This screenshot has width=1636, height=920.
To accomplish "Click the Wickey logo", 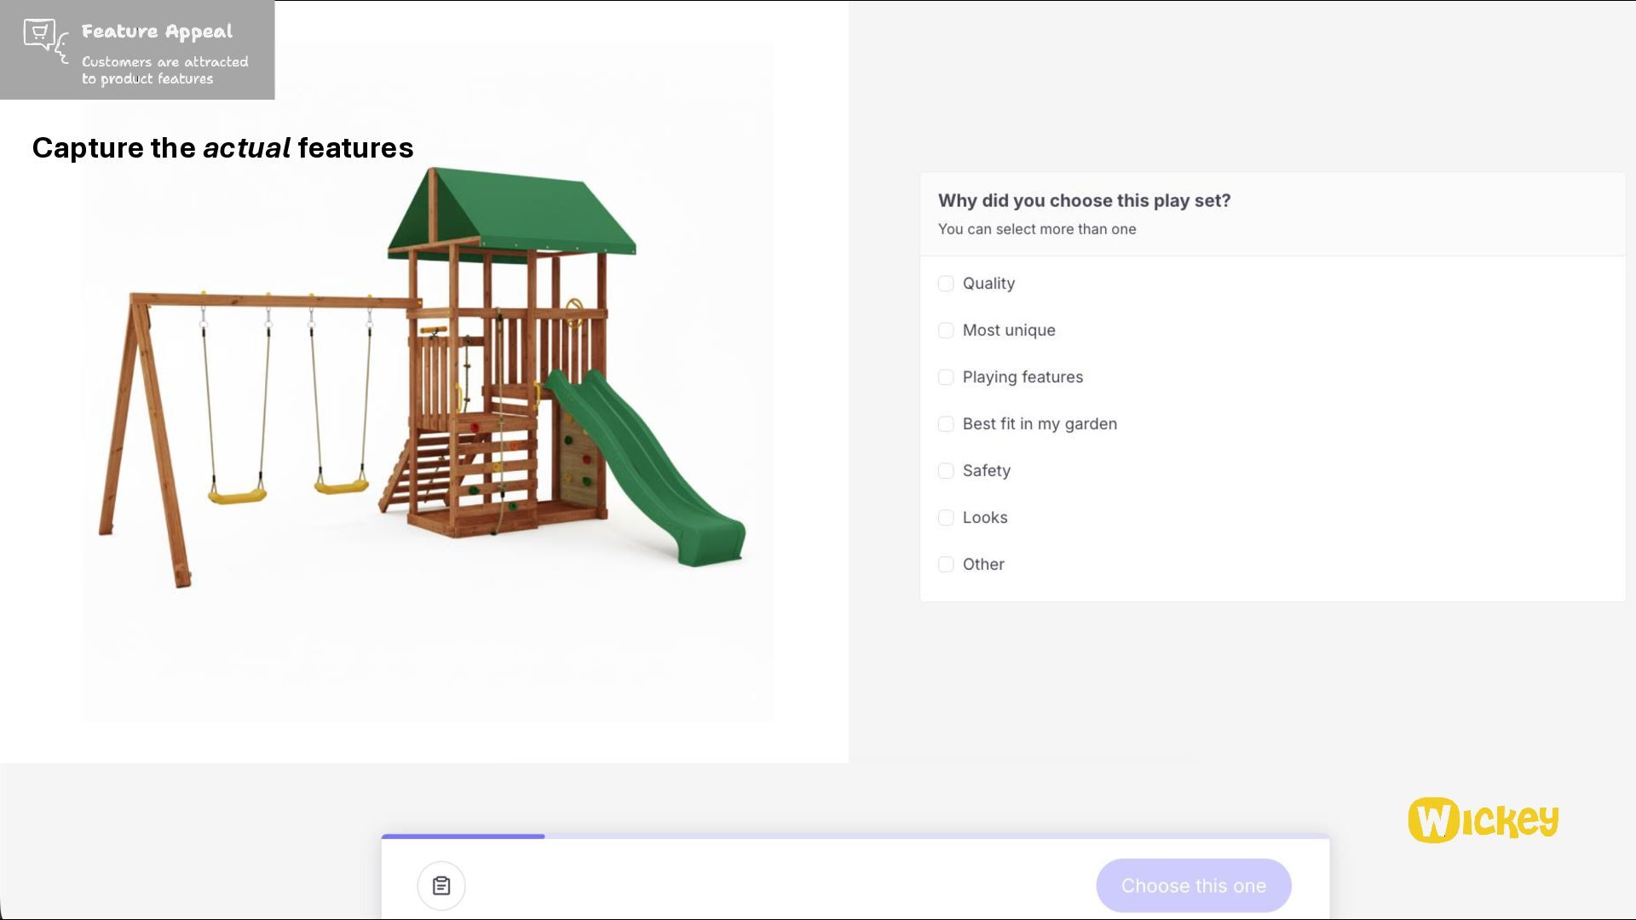I will [1483, 819].
